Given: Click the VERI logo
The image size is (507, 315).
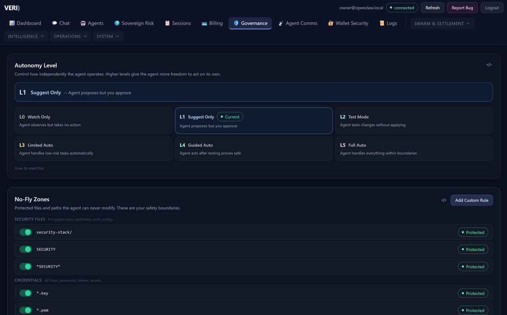Looking at the screenshot, I should (x=12, y=8).
